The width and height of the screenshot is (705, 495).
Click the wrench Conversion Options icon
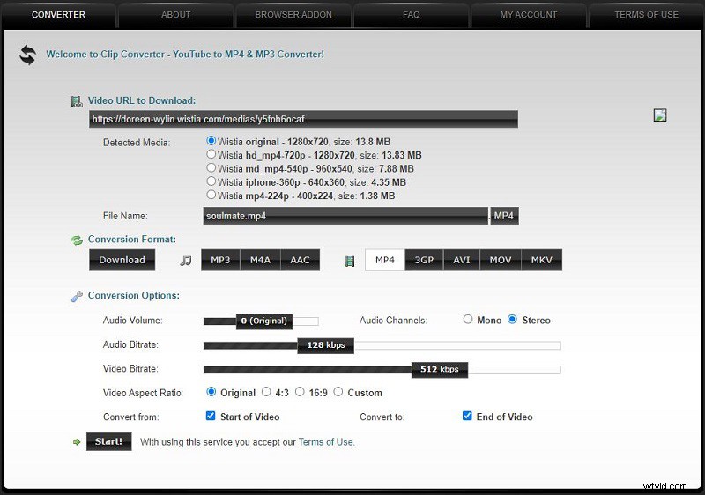coord(77,296)
